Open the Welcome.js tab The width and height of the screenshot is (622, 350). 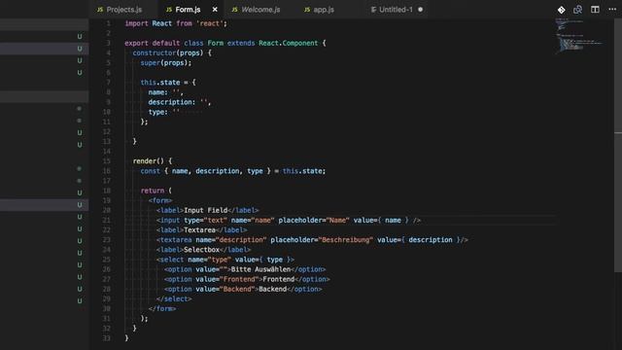click(256, 10)
